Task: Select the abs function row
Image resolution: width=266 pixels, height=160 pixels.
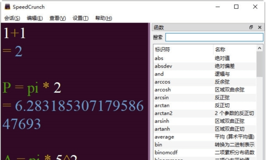Action: tap(205, 58)
